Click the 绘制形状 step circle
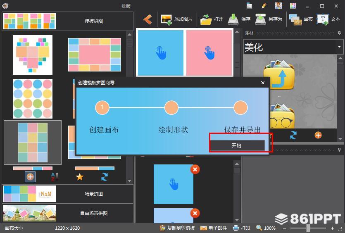 coord(171,107)
